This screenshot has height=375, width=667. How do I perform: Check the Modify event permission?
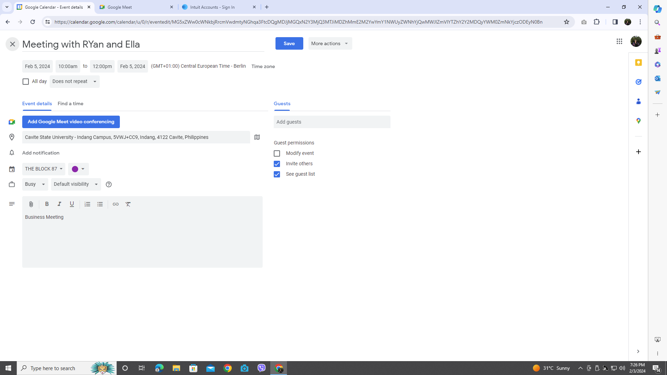tap(277, 153)
